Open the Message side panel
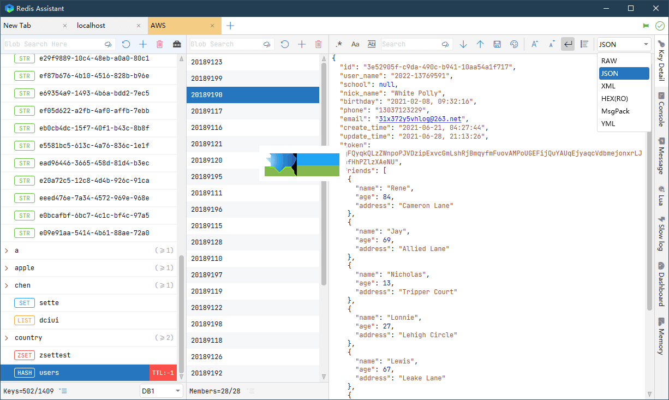The height and width of the screenshot is (400, 669). click(661, 156)
